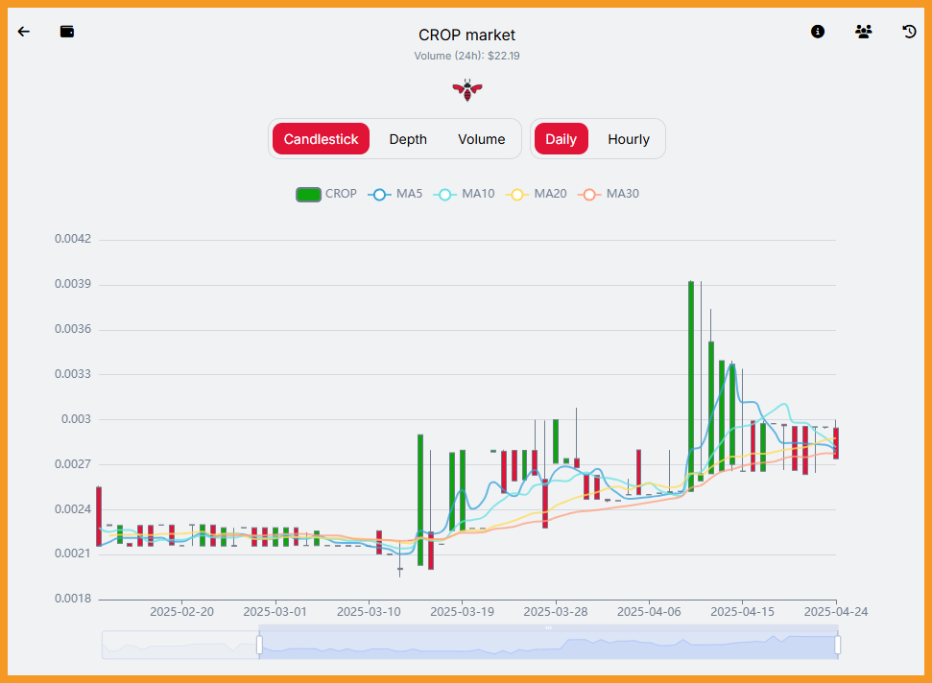This screenshot has width=932, height=683.
Task: Toggle the MA5 line in legend
Action: coord(395,194)
